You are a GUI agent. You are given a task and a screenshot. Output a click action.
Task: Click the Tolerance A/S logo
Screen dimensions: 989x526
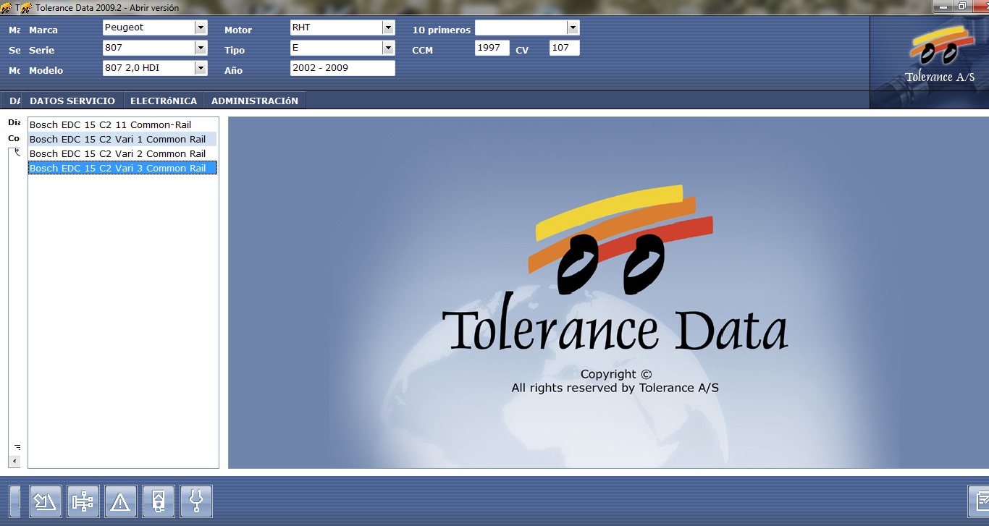(940, 56)
